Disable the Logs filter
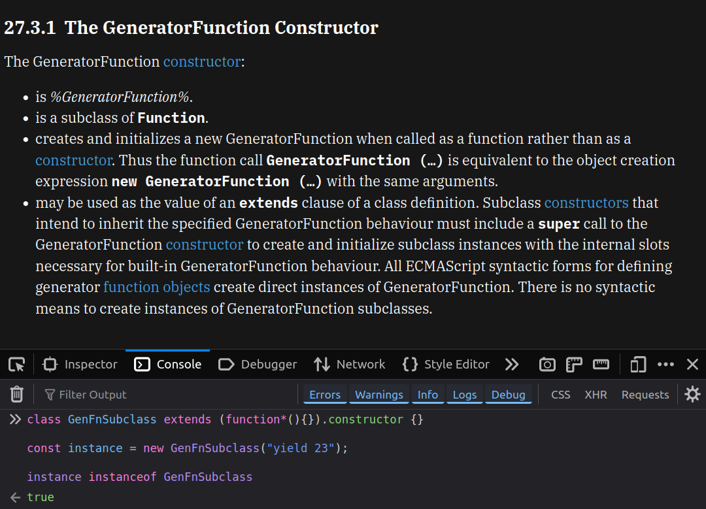 coord(465,395)
